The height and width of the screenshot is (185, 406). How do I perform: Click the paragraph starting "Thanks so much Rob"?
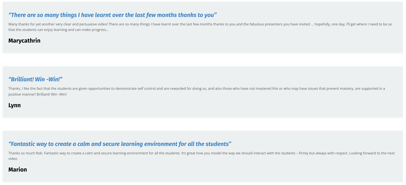pos(201,156)
